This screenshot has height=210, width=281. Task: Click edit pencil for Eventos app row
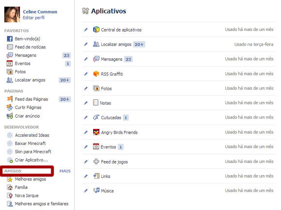point(86,147)
